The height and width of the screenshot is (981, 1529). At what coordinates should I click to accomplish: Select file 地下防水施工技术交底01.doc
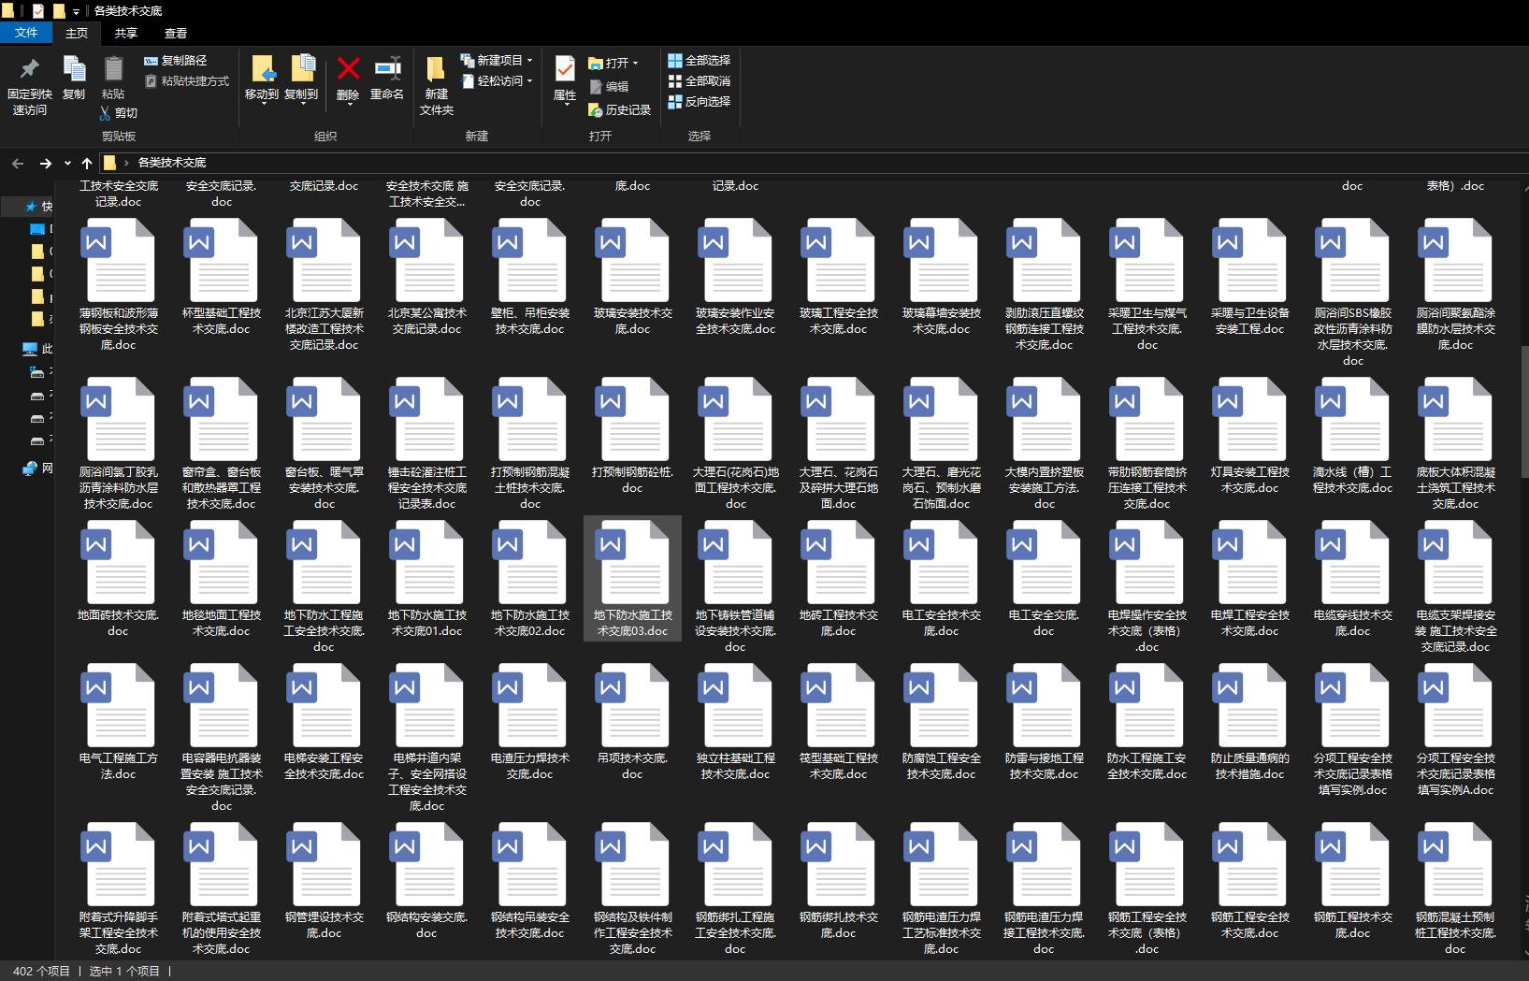(x=427, y=581)
